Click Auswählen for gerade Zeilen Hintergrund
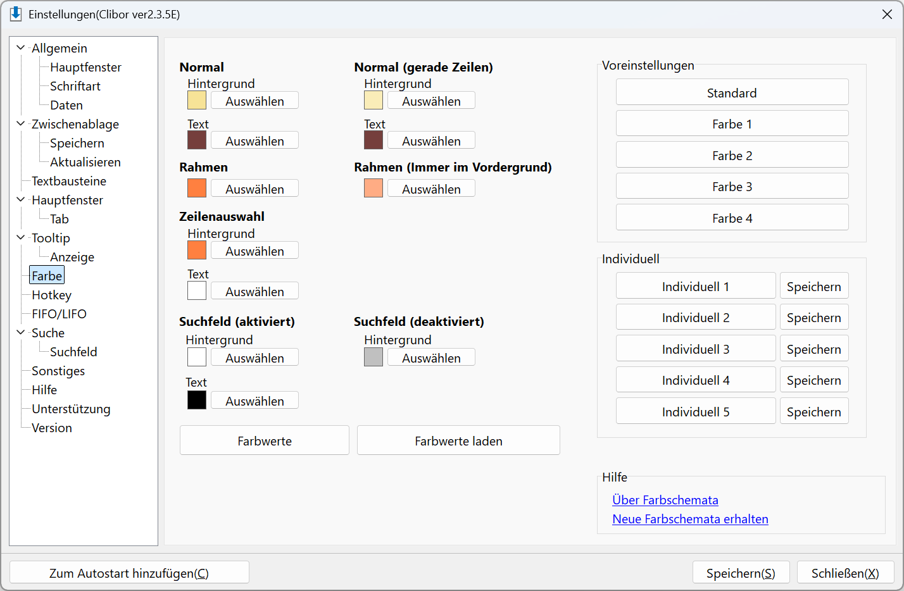 pyautogui.click(x=431, y=101)
